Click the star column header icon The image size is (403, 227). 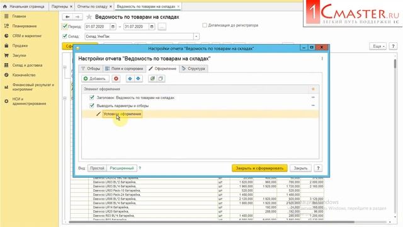point(313,89)
